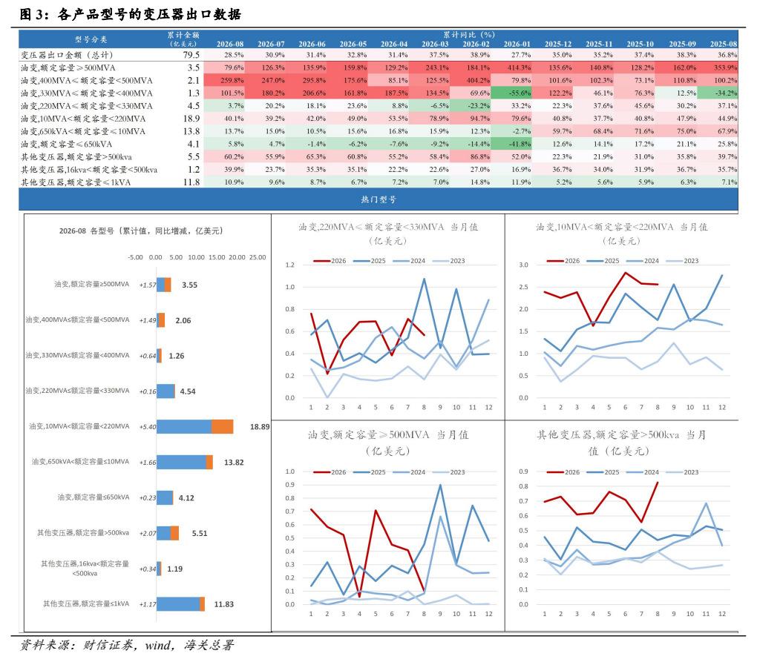The image size is (757, 662).
Task: Click the bar chart value '18.89'
Action: click(260, 427)
